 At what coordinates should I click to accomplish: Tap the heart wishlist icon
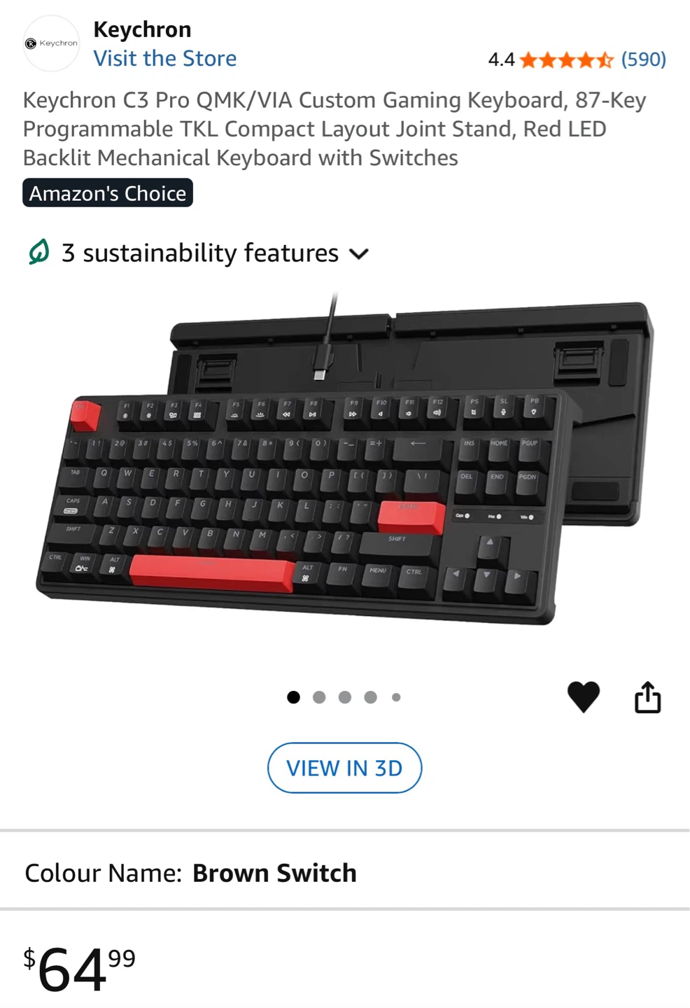[x=583, y=696]
